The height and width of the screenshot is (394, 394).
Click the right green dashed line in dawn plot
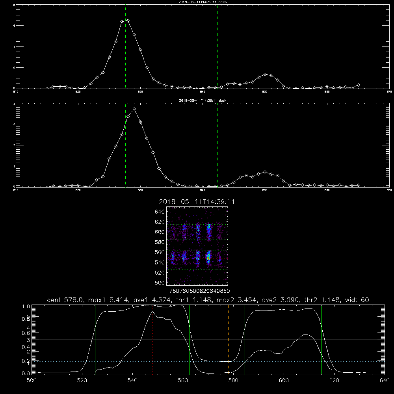coord(217,46)
